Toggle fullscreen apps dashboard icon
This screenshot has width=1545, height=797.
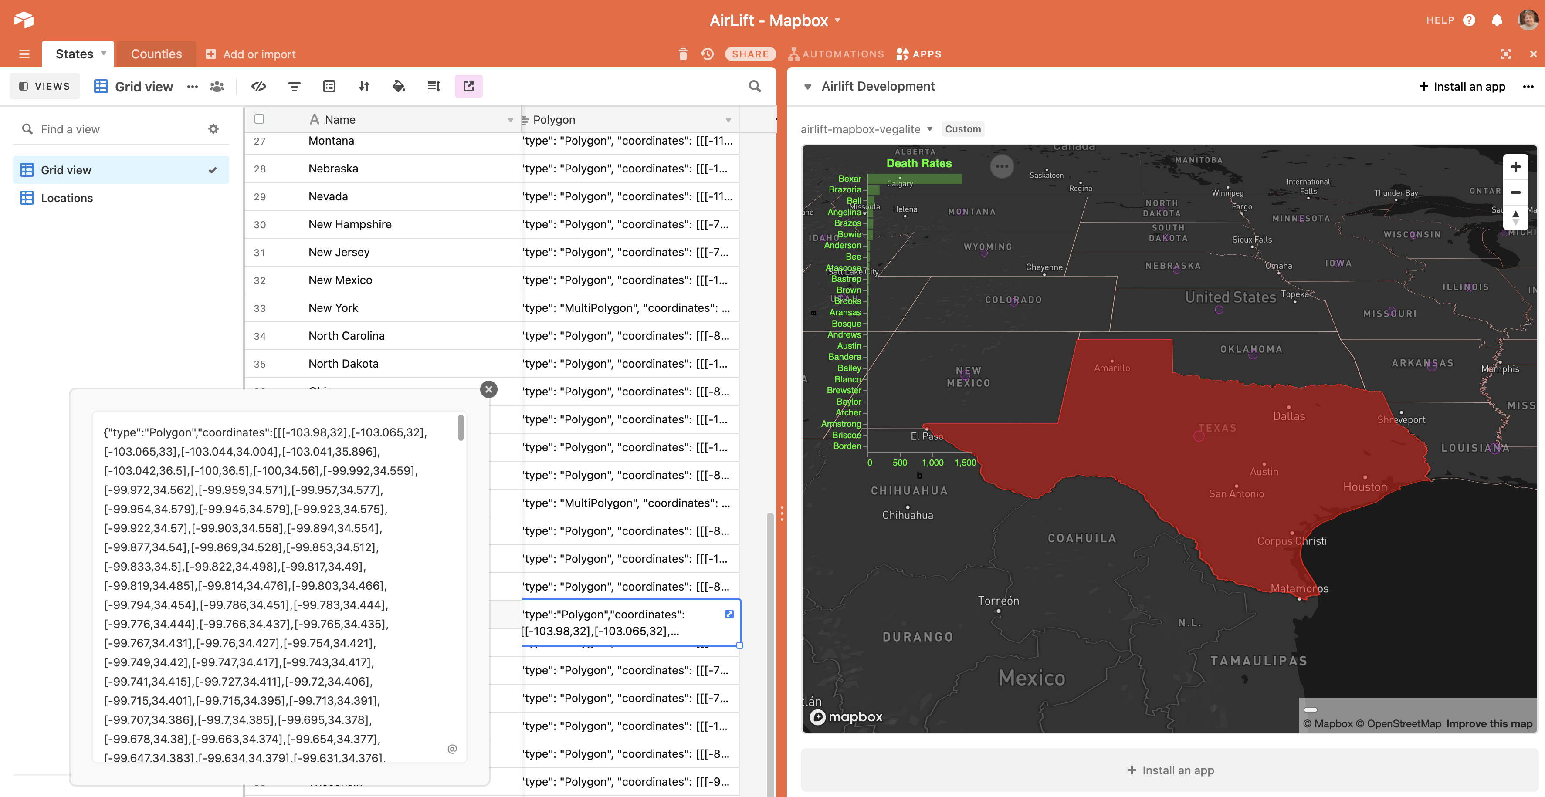1505,54
